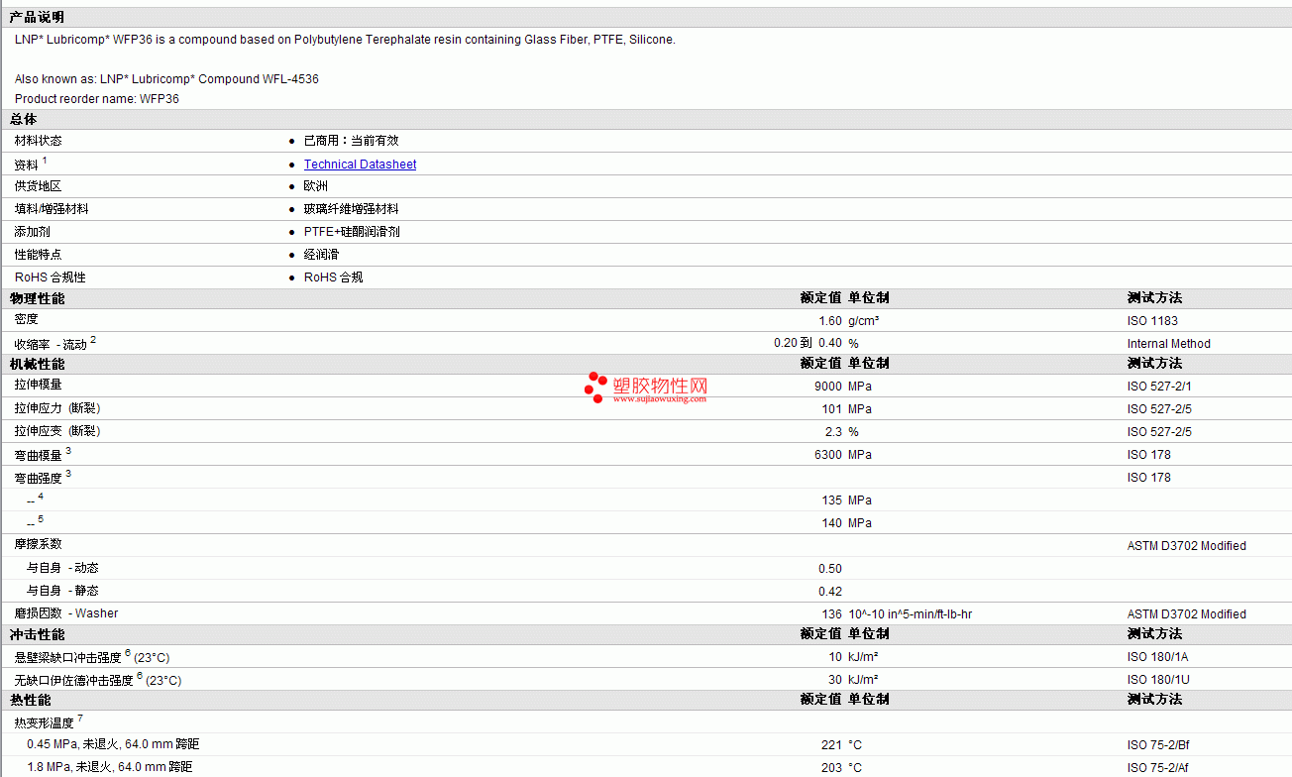Select the 欧洲 value
1292x777 pixels.
click(316, 186)
